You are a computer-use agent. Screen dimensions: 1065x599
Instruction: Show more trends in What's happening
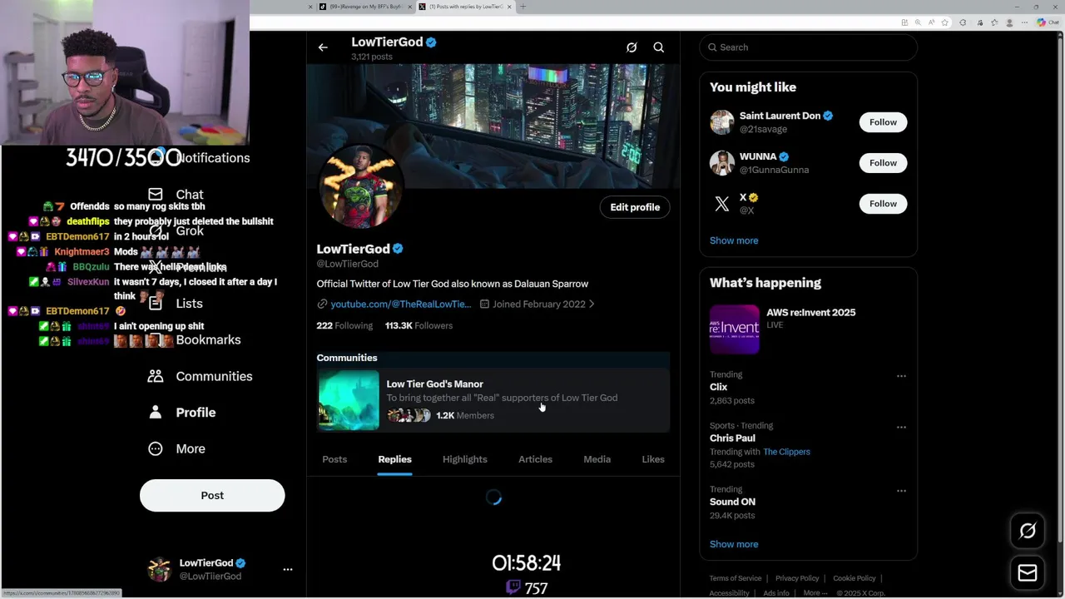click(734, 544)
